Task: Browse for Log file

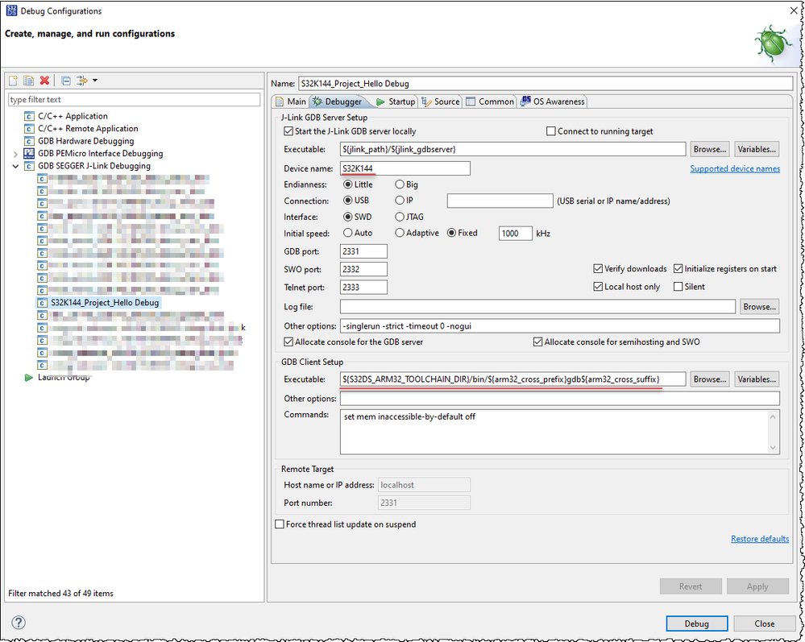Action: pos(759,307)
